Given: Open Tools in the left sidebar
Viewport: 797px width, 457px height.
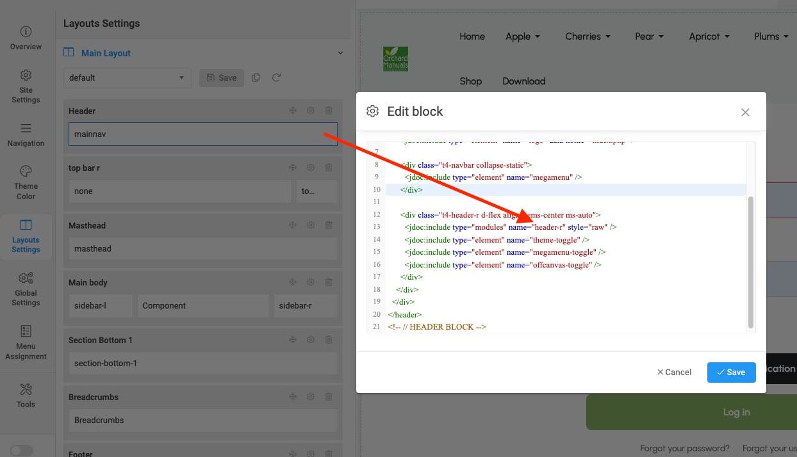Looking at the screenshot, I should (26, 396).
